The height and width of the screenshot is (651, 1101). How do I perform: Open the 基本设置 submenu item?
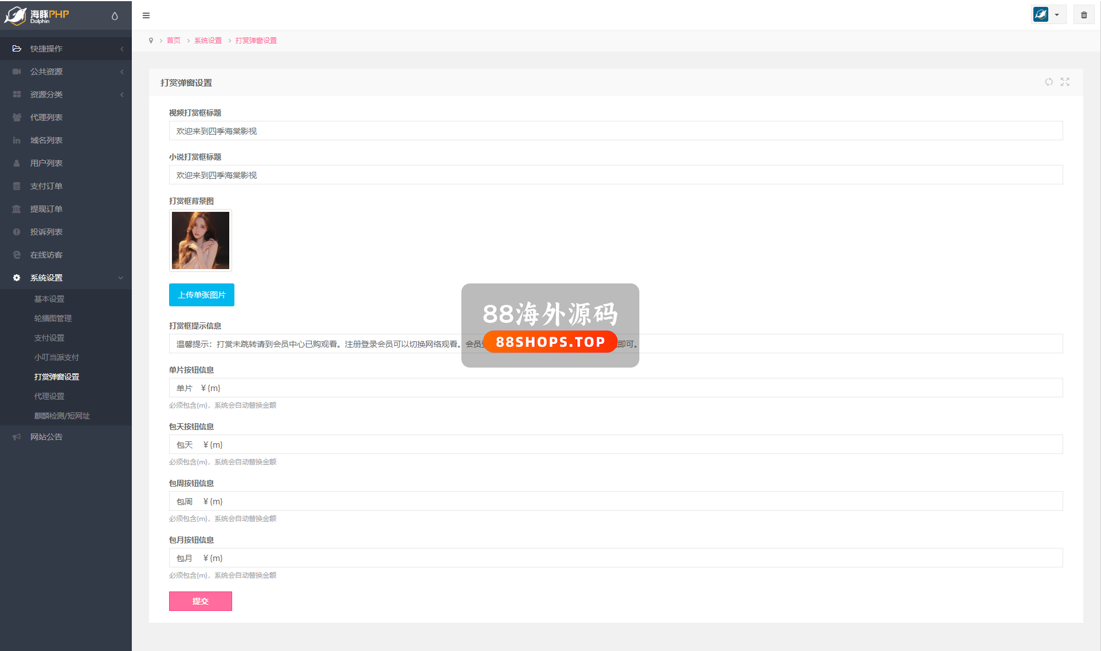pyautogui.click(x=49, y=299)
